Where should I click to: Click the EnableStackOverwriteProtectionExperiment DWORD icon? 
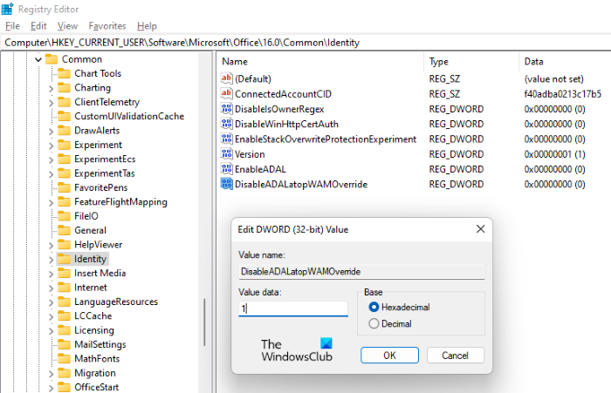point(226,139)
